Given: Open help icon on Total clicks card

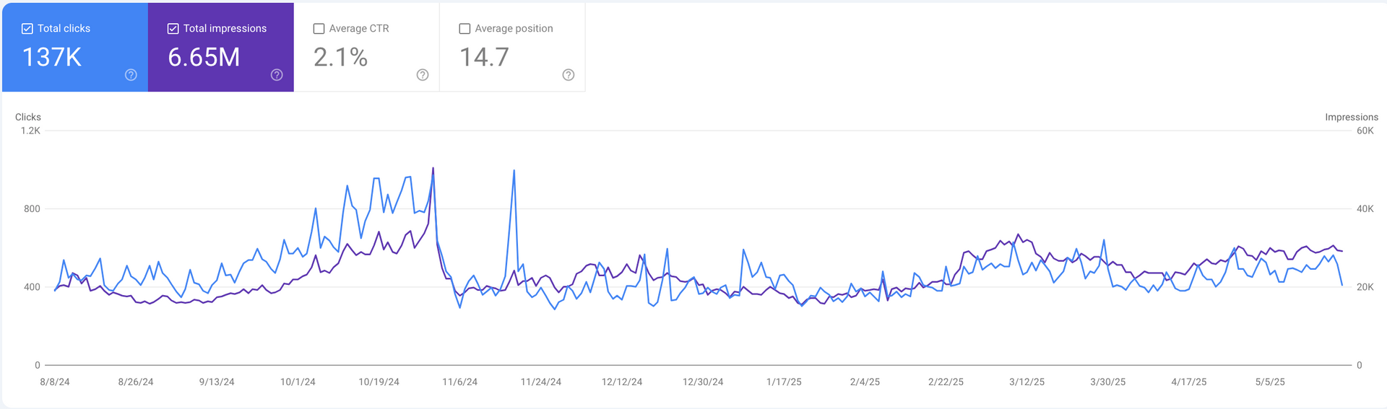Looking at the screenshot, I should tap(131, 75).
